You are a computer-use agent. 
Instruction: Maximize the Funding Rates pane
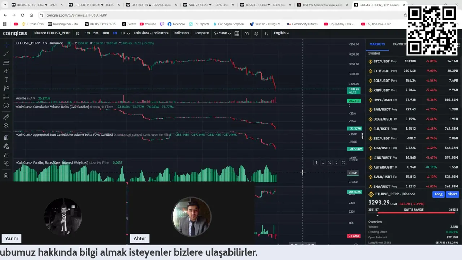coord(343,162)
